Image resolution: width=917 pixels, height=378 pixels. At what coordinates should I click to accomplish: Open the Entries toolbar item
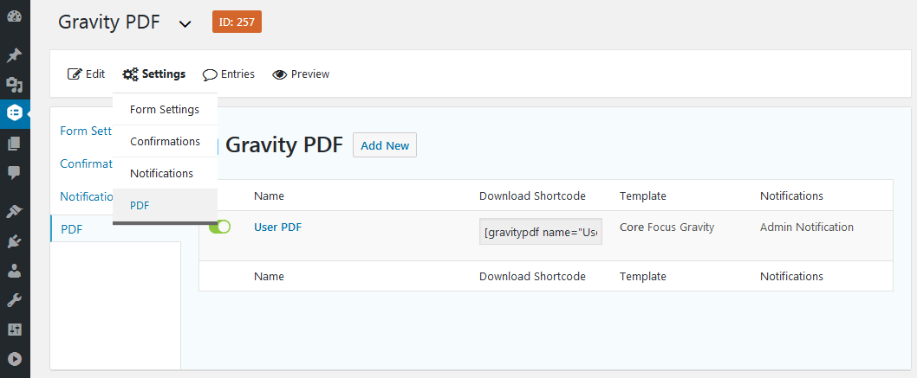(x=229, y=74)
